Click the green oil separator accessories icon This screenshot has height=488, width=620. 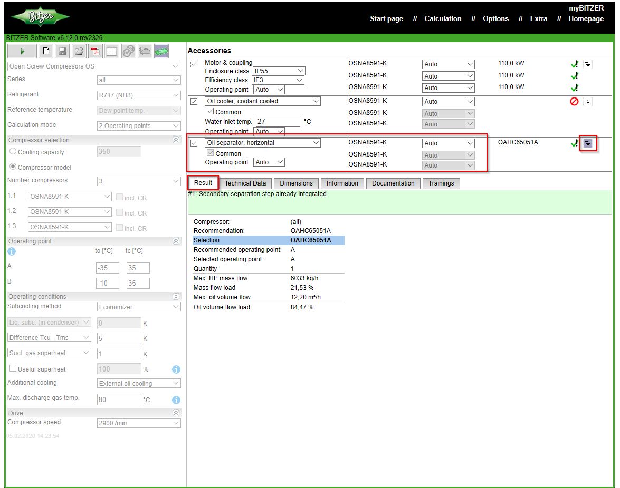[161, 51]
